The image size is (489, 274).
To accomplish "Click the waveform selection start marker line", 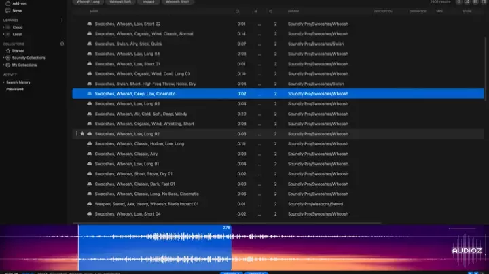I will pos(78,247).
